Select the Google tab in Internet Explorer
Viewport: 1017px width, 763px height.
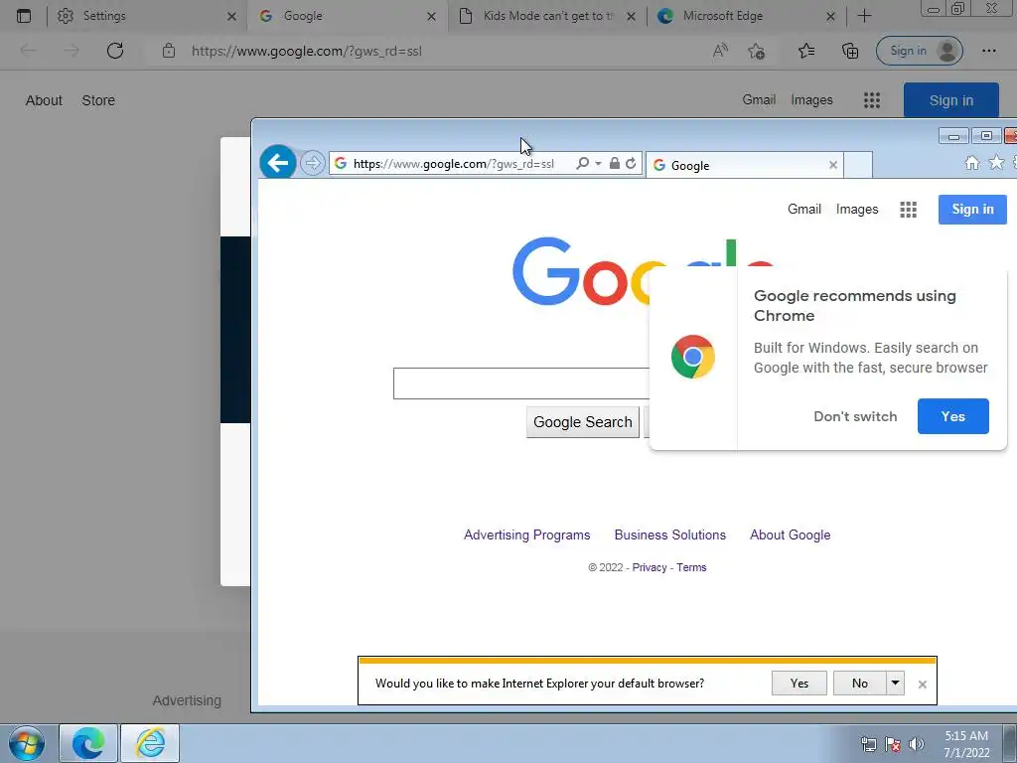745,165
